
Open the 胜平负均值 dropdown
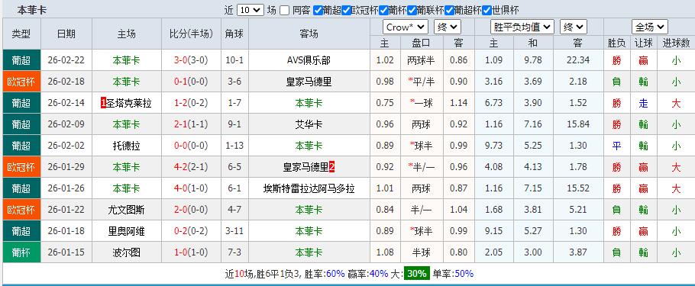pos(522,27)
